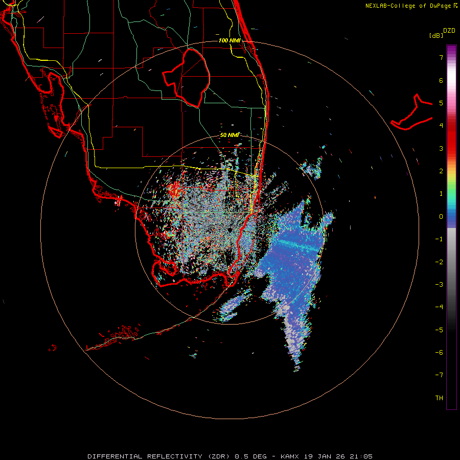Screen dimensions: 460x460
Task: Click the -4 value on the dB scale
Action: coord(439,307)
